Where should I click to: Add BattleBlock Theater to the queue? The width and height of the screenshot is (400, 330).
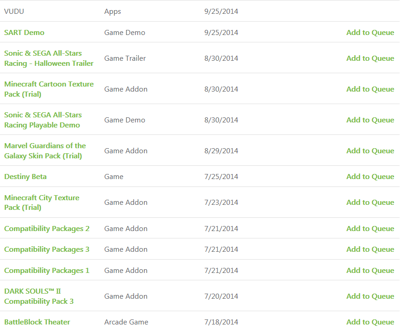pyautogui.click(x=370, y=322)
